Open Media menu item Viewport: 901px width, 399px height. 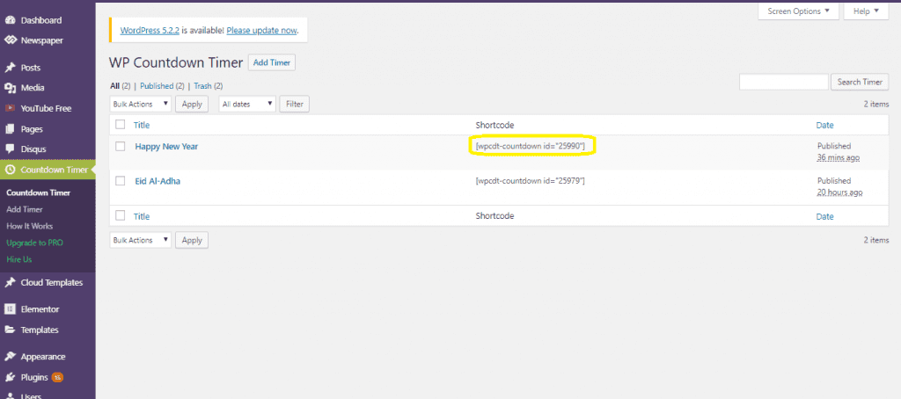coord(33,88)
